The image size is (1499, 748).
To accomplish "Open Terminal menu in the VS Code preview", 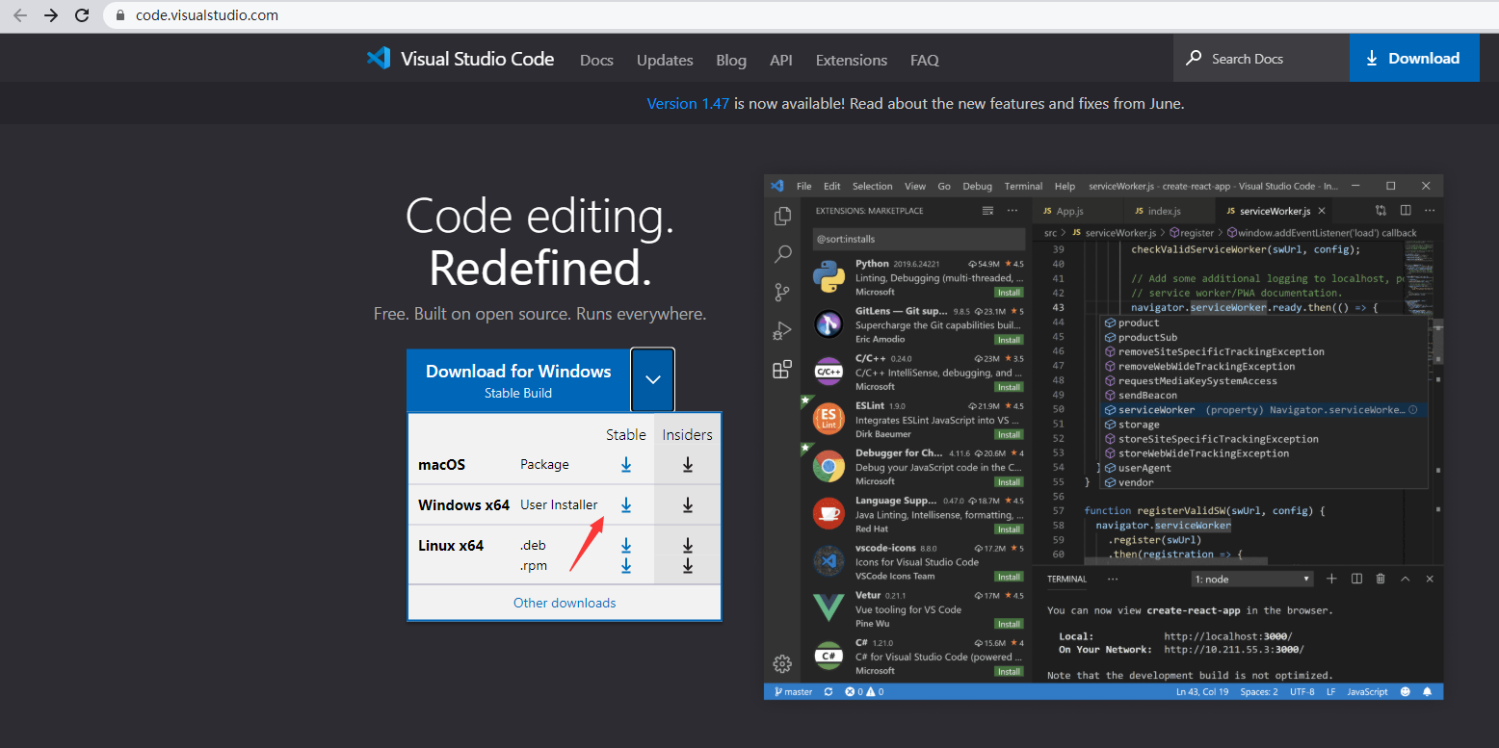I will coord(1023,186).
